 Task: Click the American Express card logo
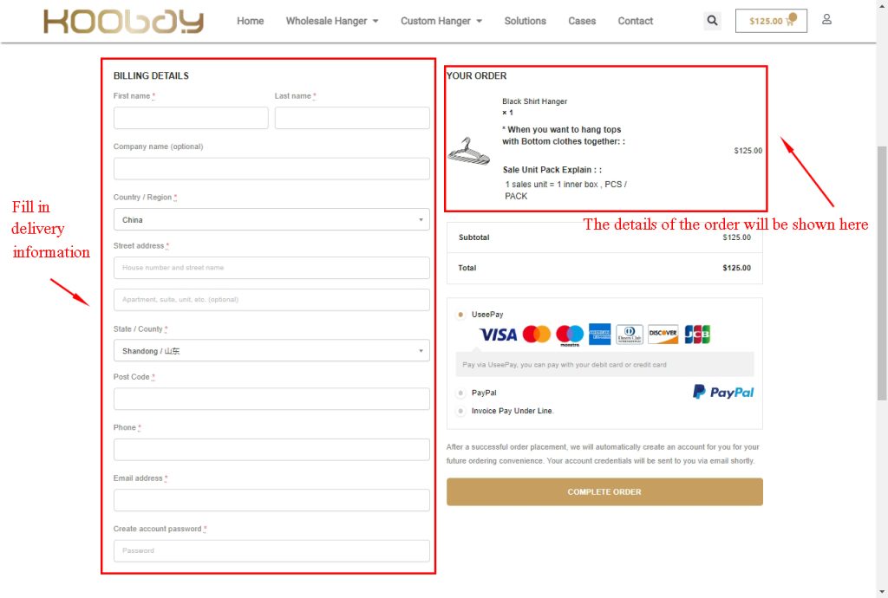600,335
